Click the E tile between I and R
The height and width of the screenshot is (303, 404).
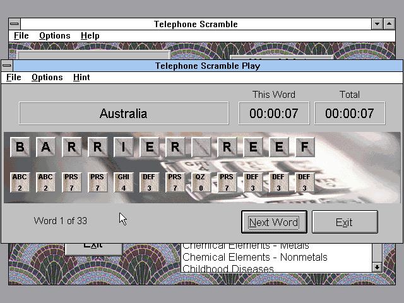click(x=150, y=147)
